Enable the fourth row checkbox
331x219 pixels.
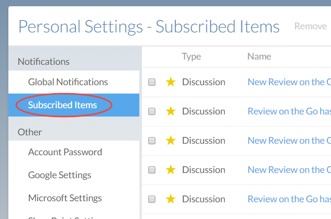[152, 170]
